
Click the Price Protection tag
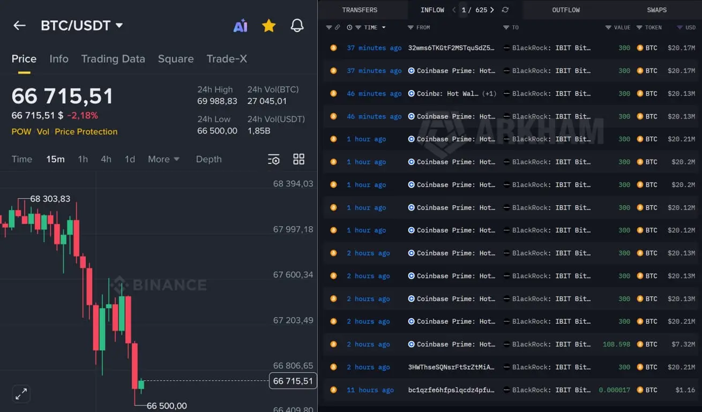(86, 132)
